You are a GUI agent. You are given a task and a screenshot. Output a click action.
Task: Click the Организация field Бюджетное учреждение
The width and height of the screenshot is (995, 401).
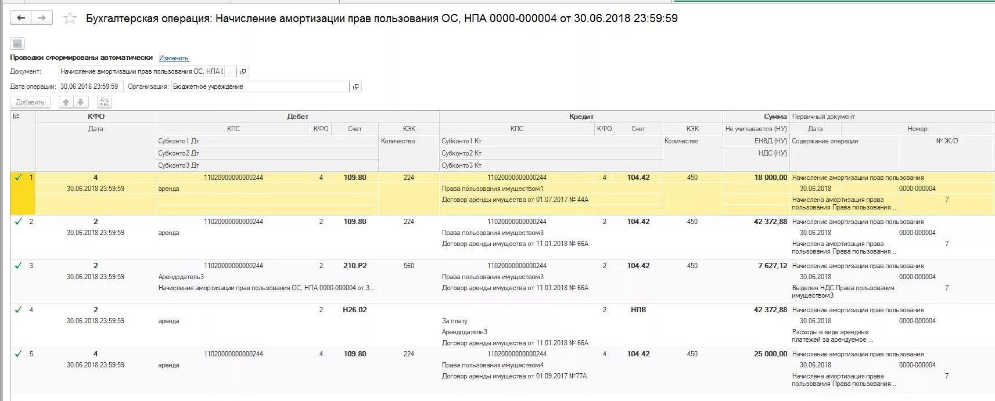click(260, 86)
